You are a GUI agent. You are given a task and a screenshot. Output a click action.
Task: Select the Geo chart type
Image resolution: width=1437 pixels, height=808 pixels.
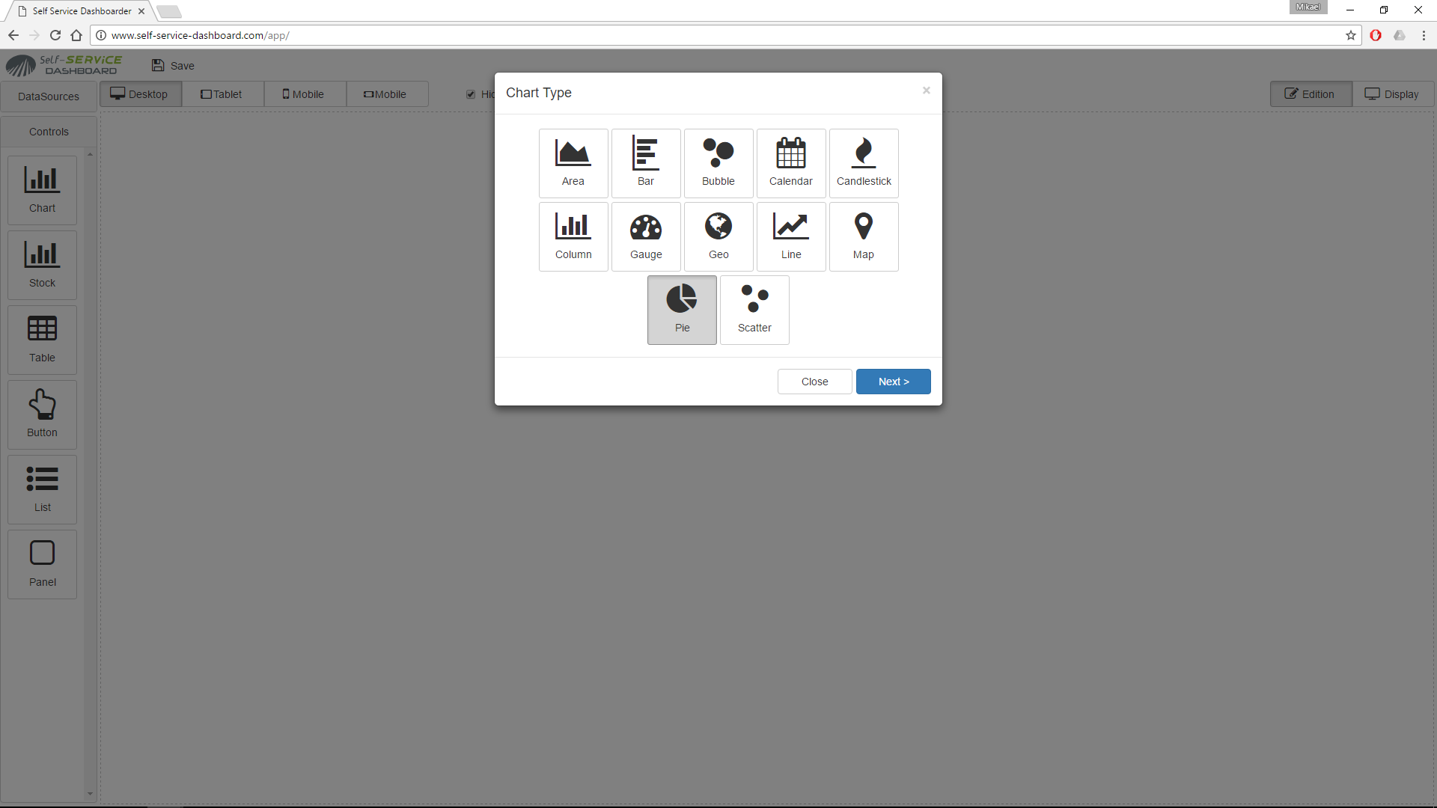pos(718,236)
